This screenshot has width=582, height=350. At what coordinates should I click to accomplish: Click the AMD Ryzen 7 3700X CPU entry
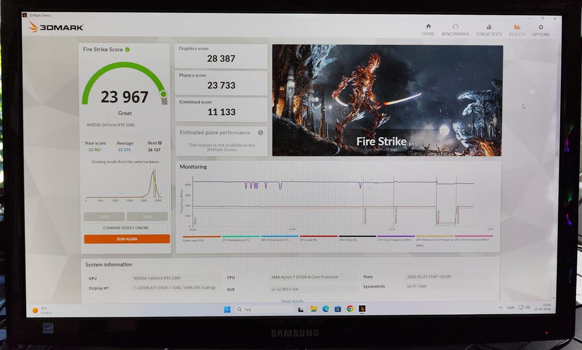[x=304, y=277]
